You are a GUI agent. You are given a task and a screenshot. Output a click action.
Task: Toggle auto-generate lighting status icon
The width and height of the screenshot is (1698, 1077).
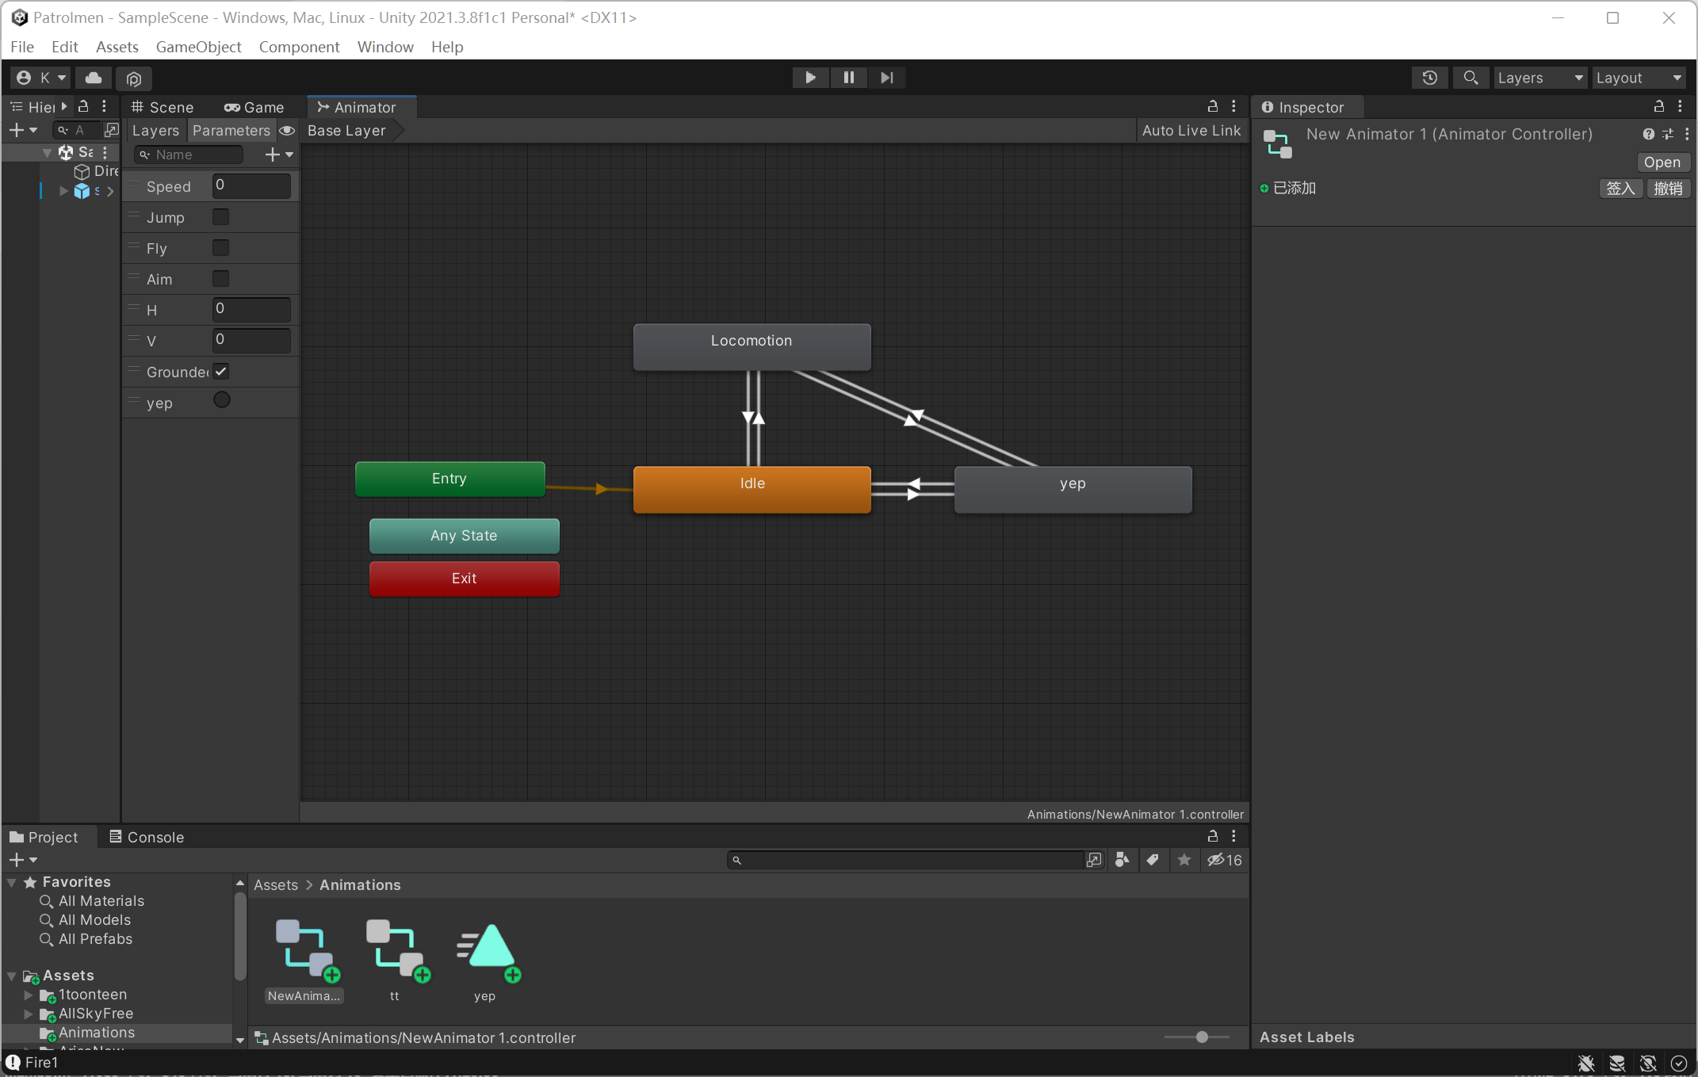(x=1648, y=1063)
